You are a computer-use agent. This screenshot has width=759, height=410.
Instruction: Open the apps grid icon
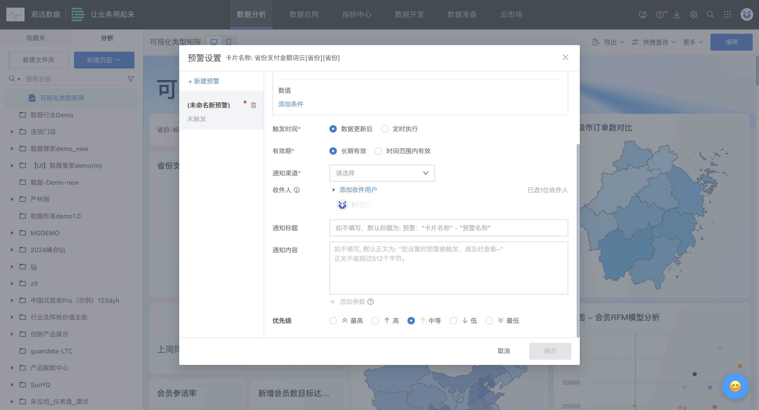[727, 14]
